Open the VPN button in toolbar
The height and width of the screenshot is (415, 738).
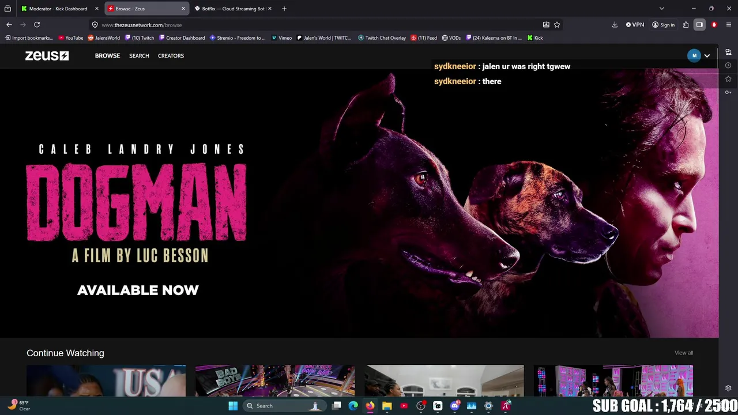[635, 25]
